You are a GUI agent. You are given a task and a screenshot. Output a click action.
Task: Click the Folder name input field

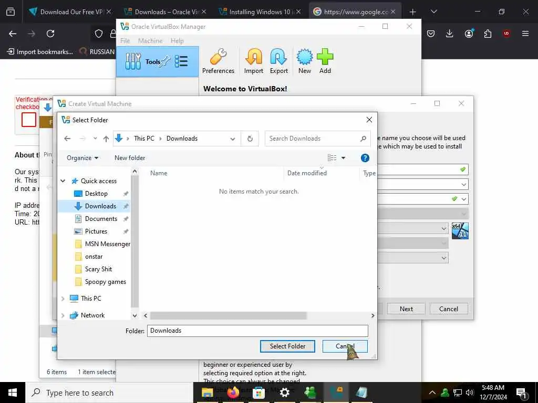pos(257,331)
